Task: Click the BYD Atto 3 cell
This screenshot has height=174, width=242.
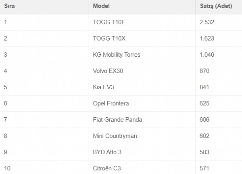Action: [106, 152]
